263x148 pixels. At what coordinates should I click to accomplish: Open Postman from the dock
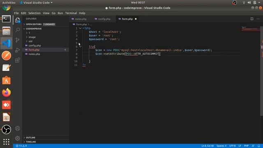(x=7, y=55)
